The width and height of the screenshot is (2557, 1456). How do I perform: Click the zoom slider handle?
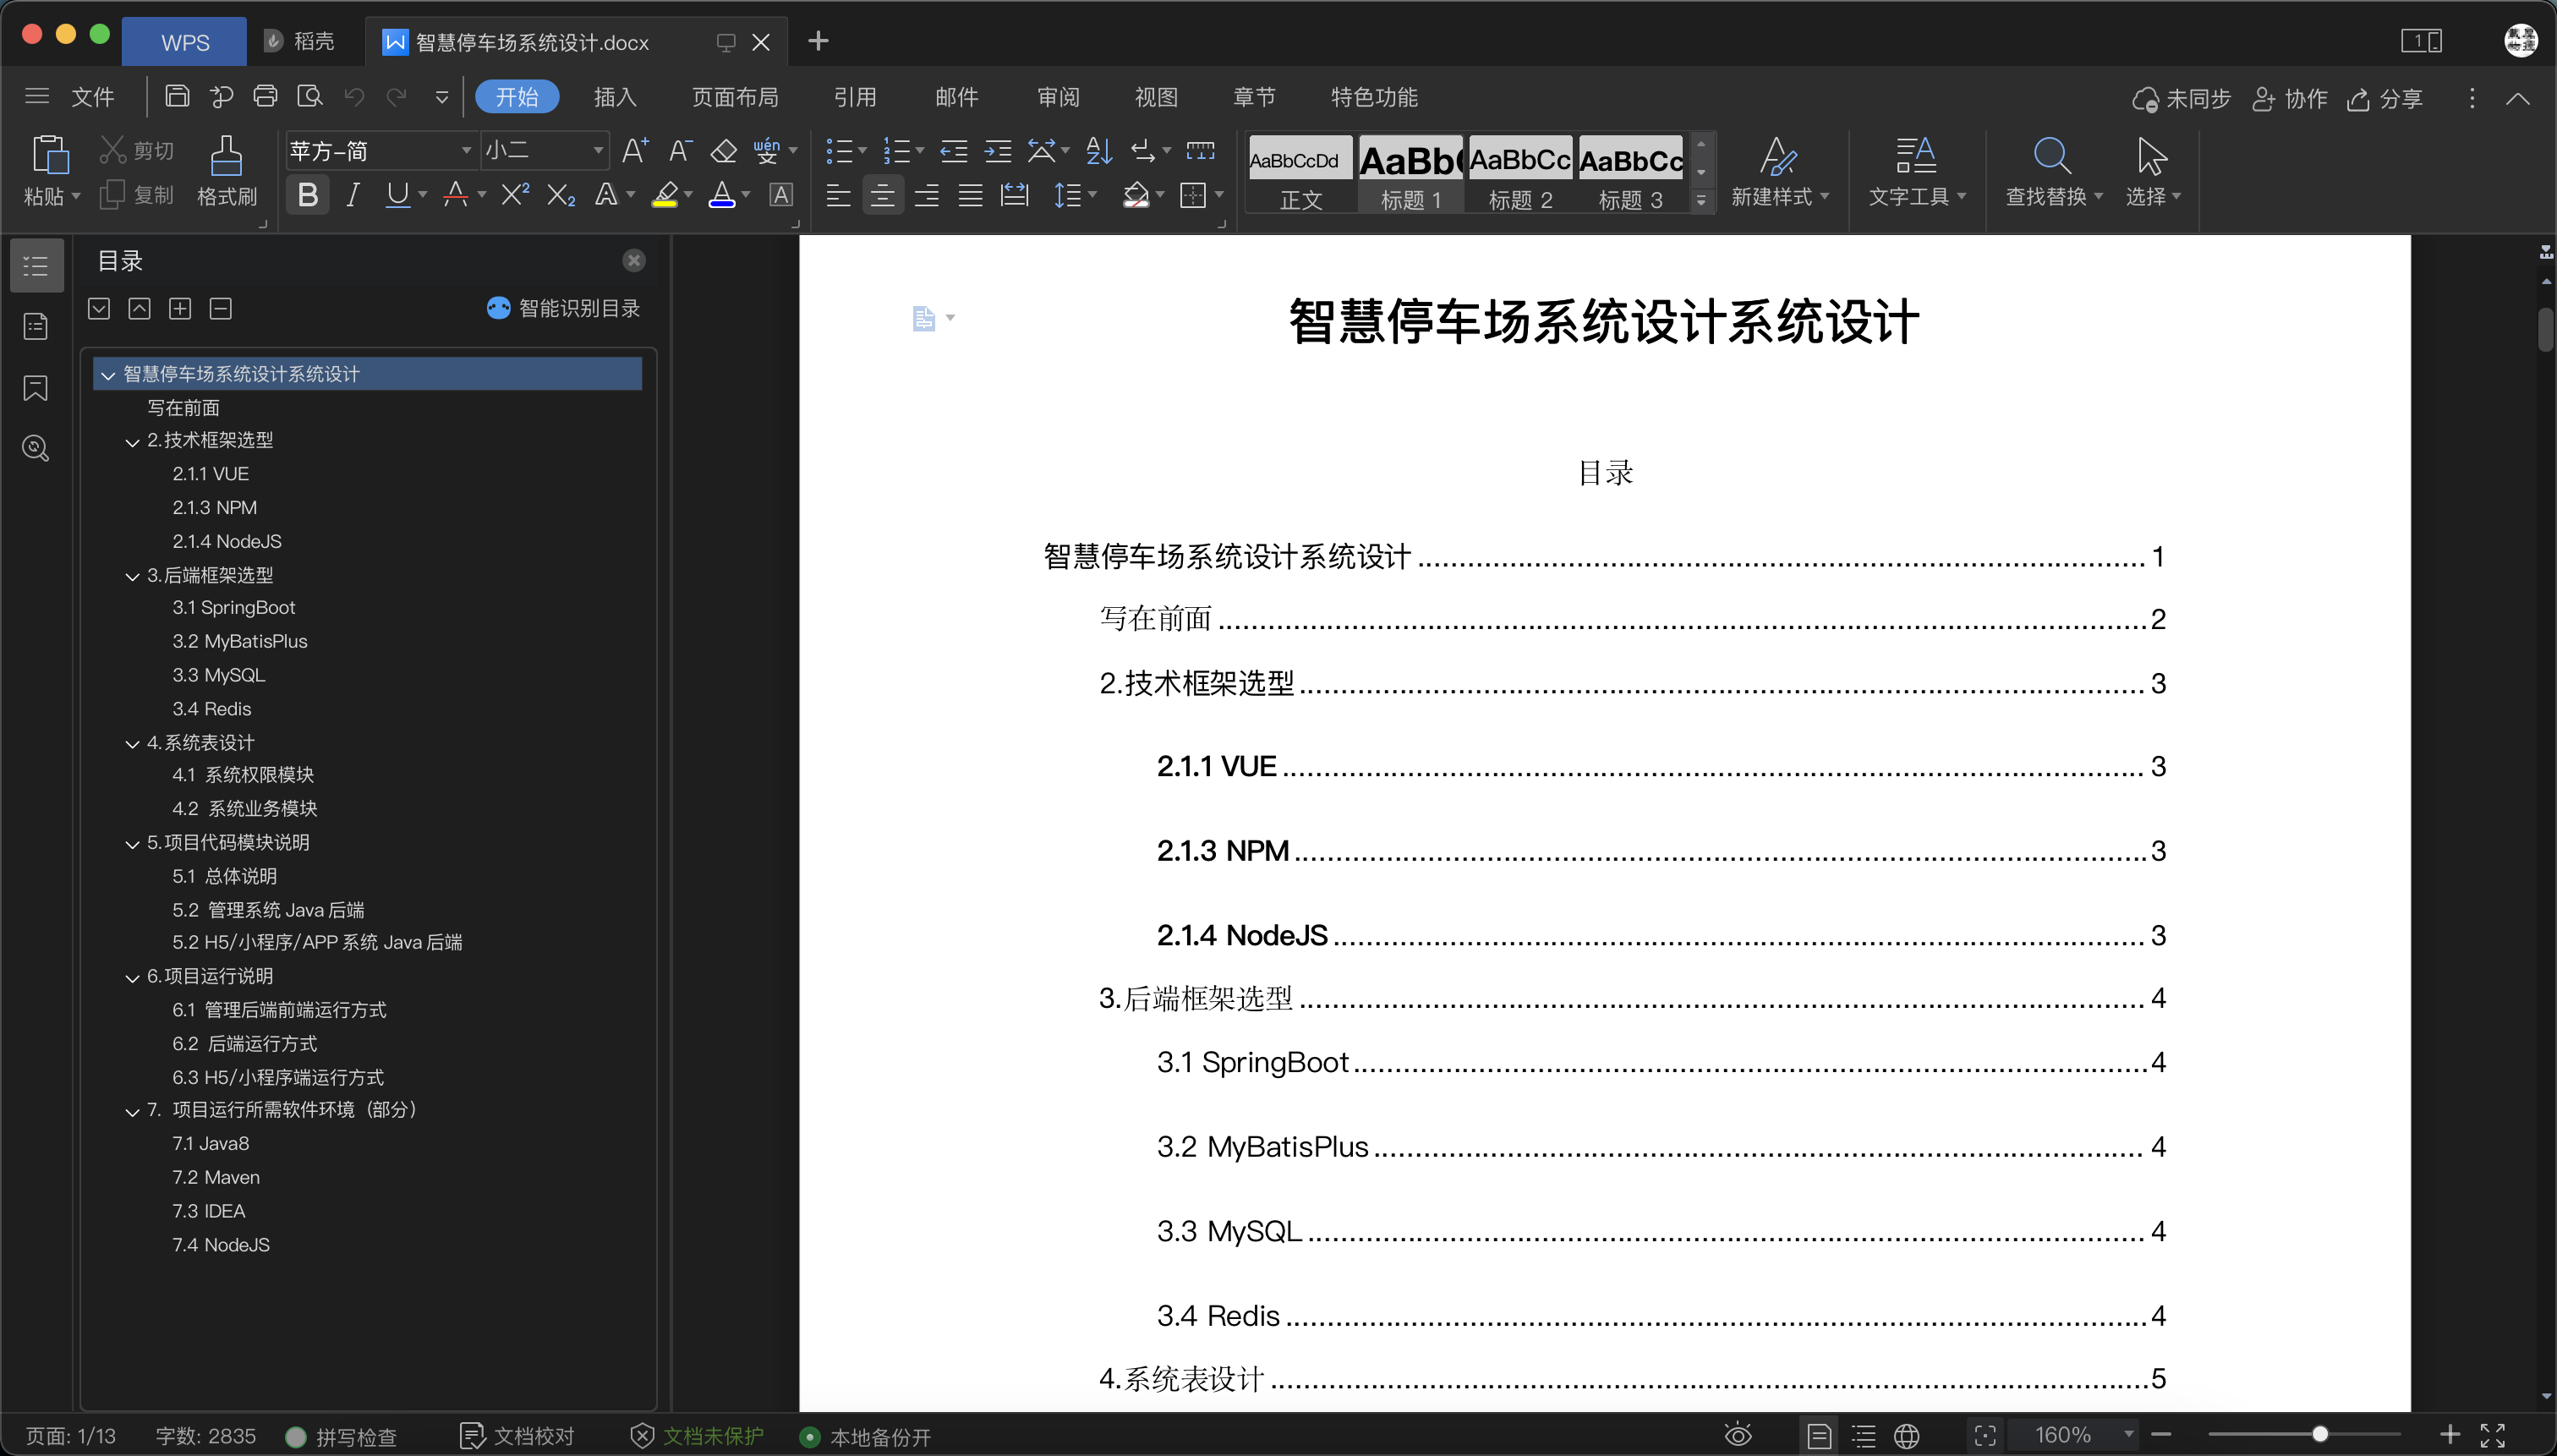click(2320, 1435)
